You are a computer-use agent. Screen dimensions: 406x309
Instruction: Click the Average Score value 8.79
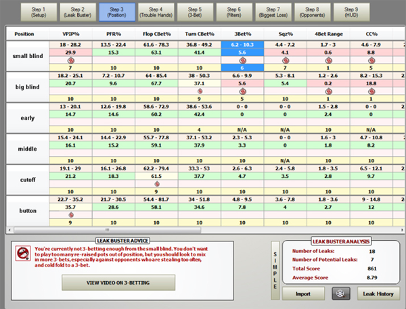point(372,278)
